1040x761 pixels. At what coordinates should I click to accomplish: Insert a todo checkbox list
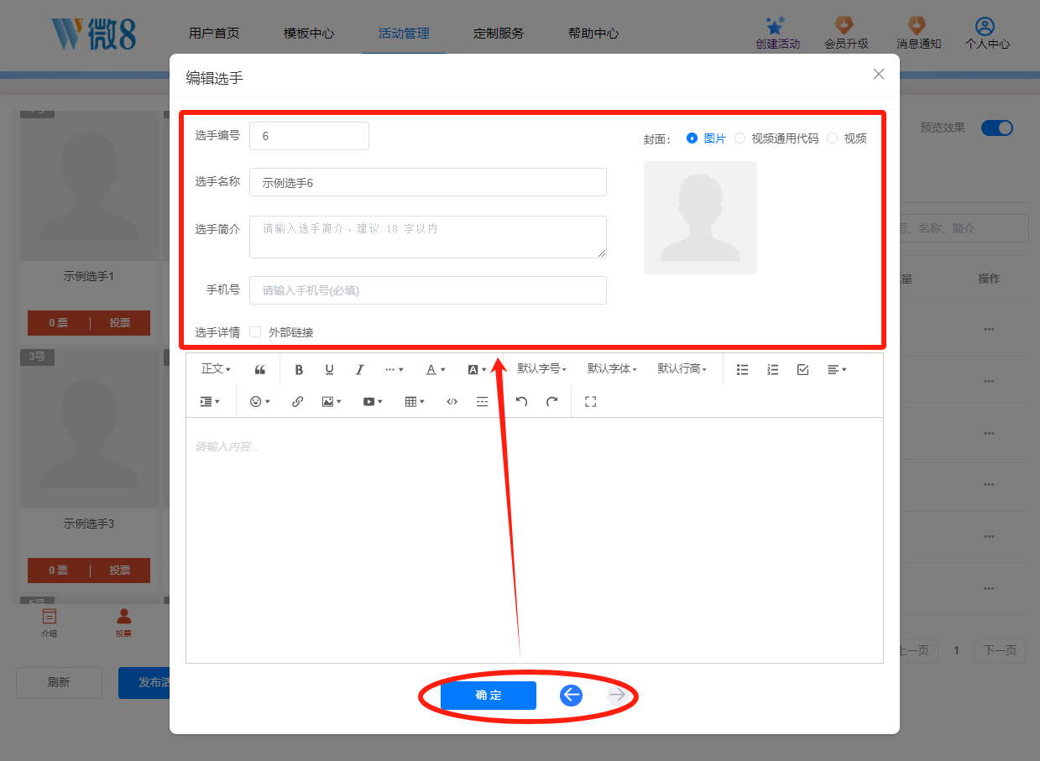pos(802,369)
